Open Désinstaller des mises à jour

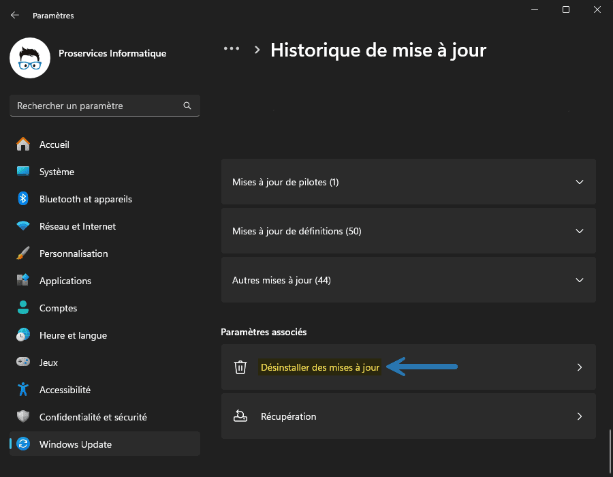(320, 367)
